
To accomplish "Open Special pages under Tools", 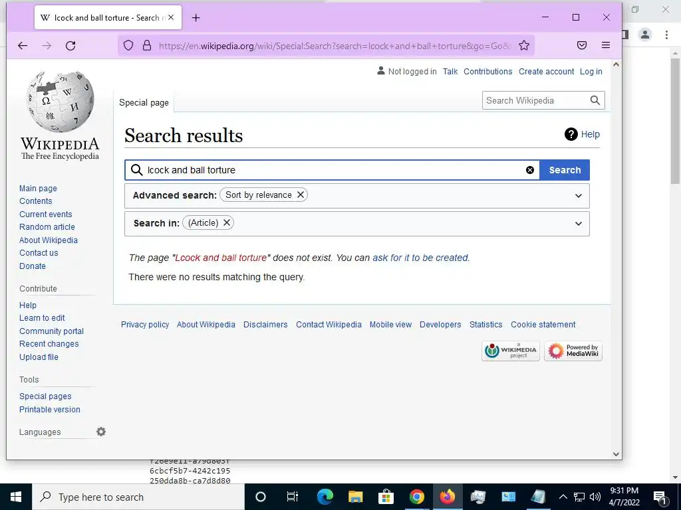I will [45, 396].
